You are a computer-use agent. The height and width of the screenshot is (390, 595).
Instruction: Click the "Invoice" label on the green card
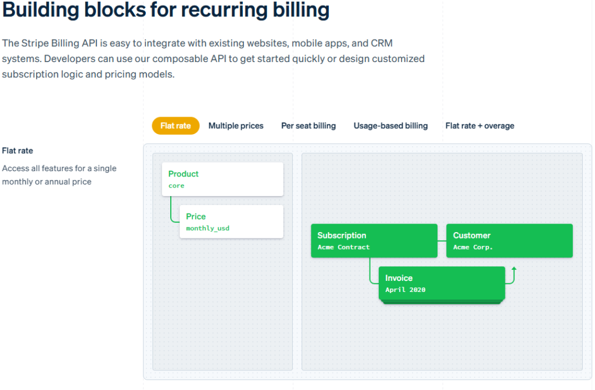point(399,278)
